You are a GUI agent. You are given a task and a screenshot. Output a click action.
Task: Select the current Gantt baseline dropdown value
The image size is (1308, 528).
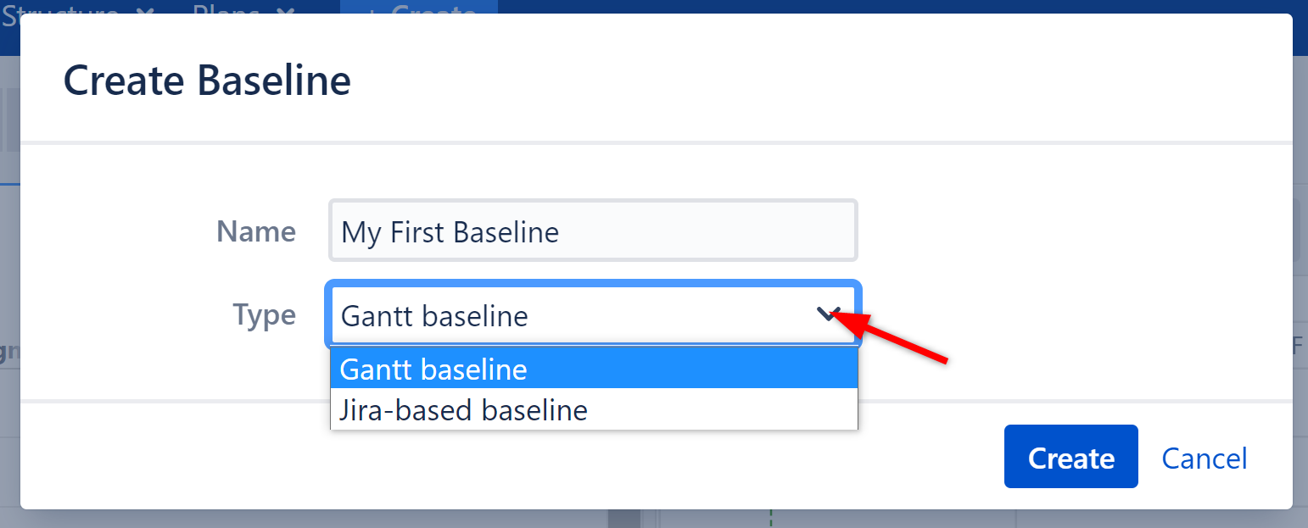(x=594, y=314)
